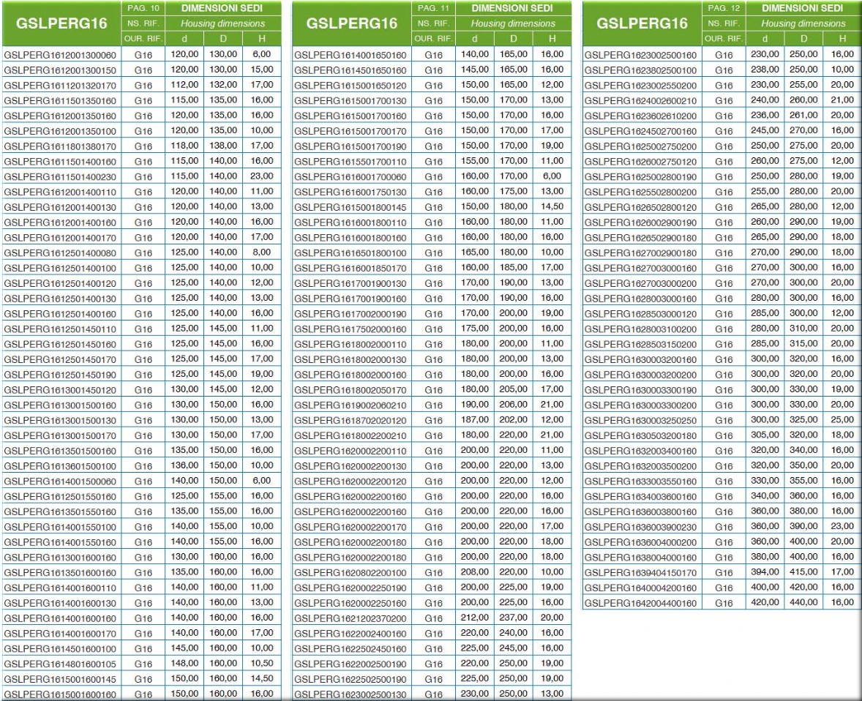Select code GSLPERG1639404150170
Screen dimensions: 862x701
(641, 572)
